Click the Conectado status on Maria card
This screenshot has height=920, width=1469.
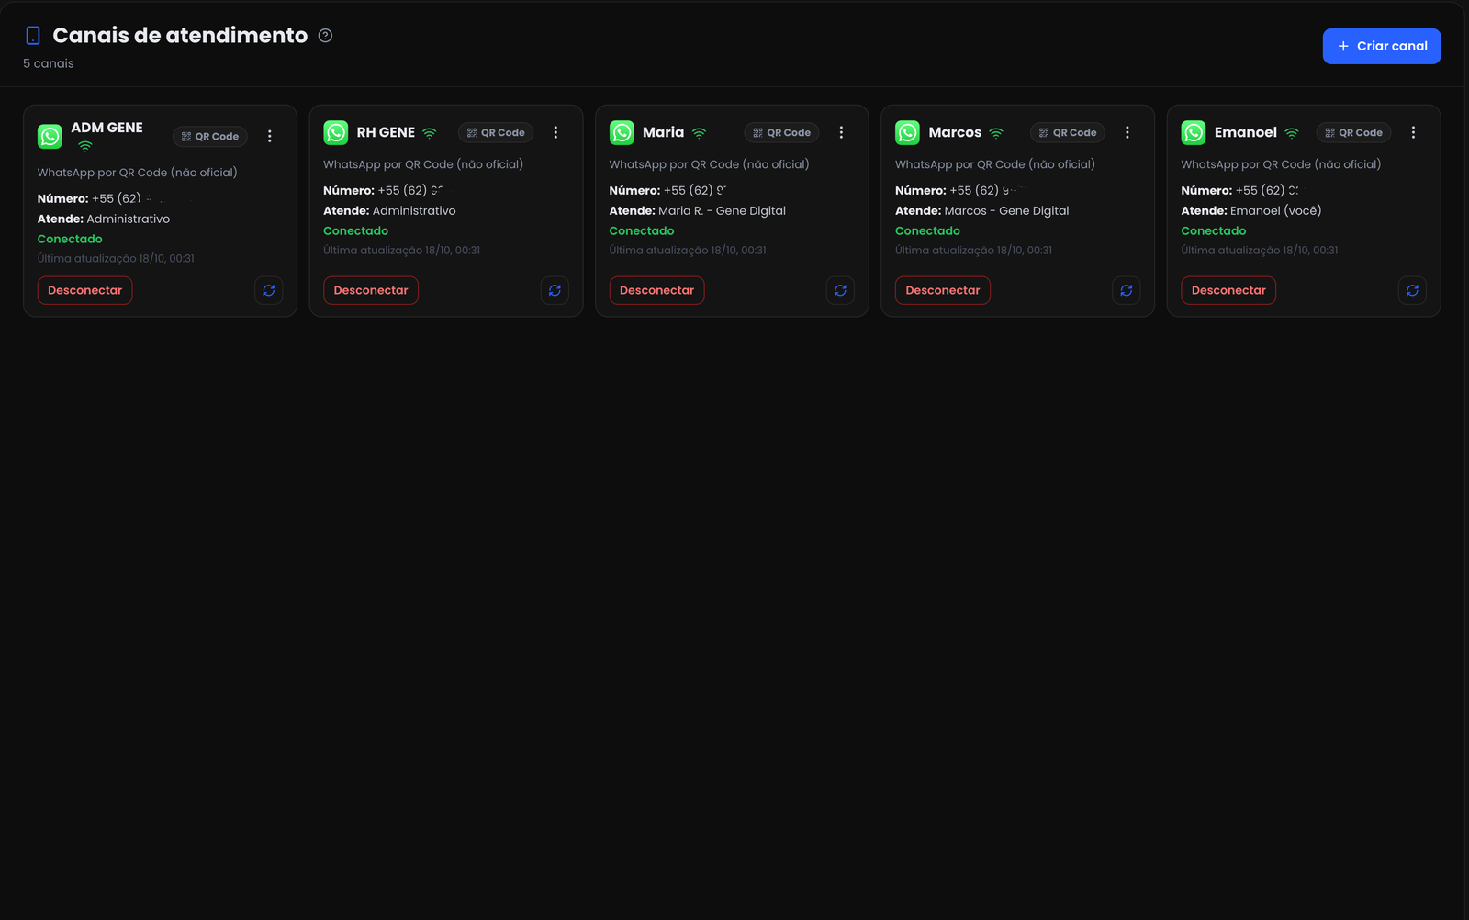point(642,231)
